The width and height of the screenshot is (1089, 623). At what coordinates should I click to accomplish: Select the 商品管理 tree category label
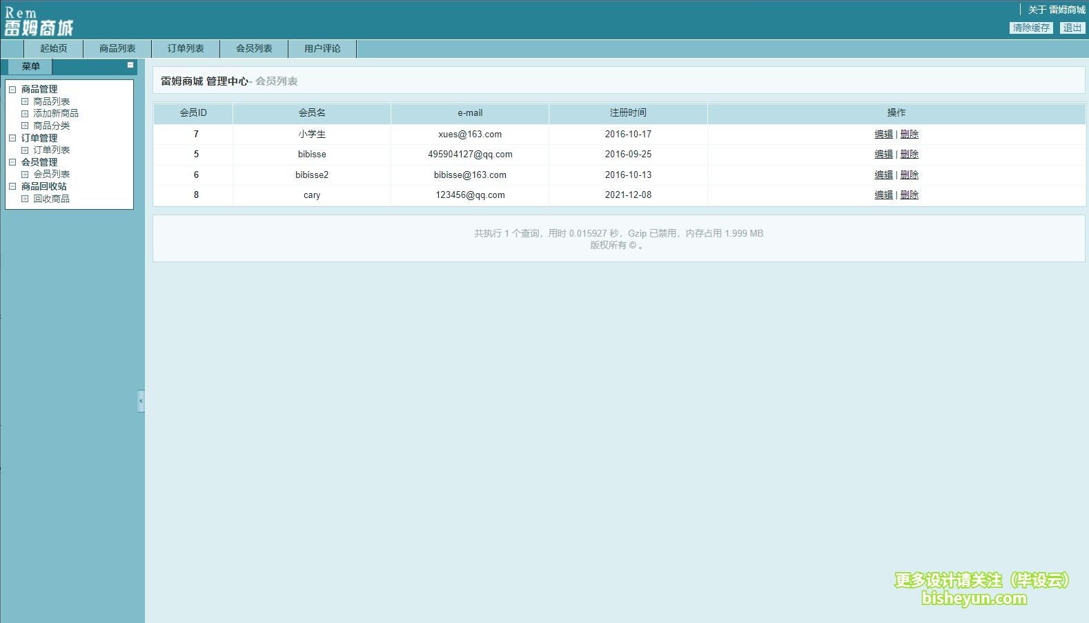[x=39, y=89]
